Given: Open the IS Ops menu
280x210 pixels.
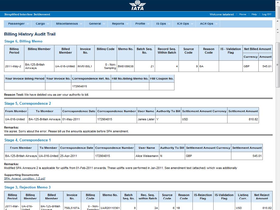Looking at the screenshot, I should click(x=161, y=24).
